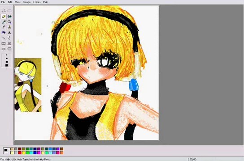This screenshot has width=244, height=161.
Task: Pick the periwinkle palette swatch
Action: point(54,153)
